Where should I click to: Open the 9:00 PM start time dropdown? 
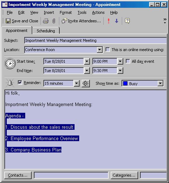tap(120, 61)
